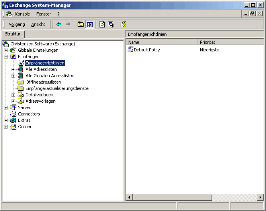
Task: Click the Forward arrow toolbar icon
Action: (x=68, y=24)
